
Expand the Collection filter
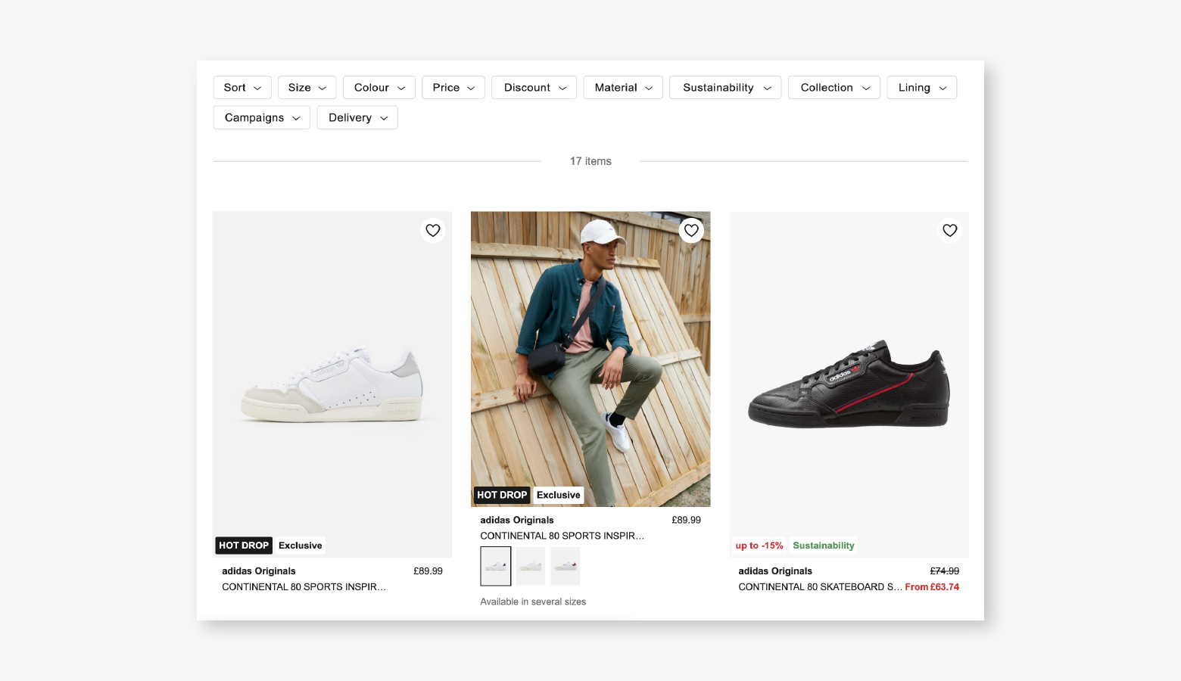[x=834, y=88]
